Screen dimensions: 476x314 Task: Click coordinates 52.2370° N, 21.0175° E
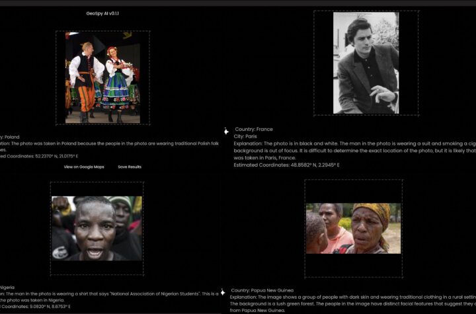pos(40,156)
